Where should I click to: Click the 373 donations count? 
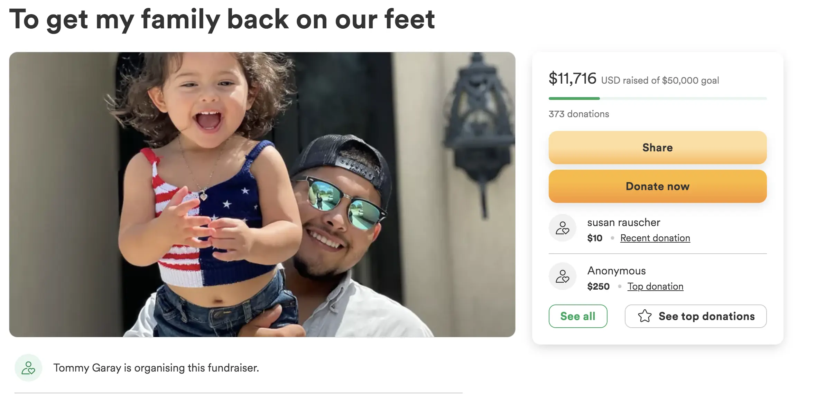click(578, 114)
